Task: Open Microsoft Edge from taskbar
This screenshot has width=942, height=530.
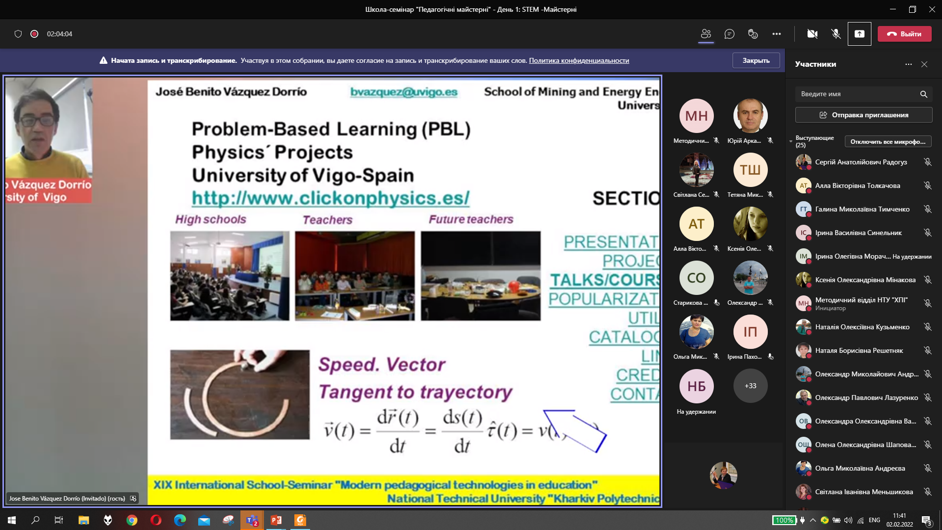Action: click(180, 520)
